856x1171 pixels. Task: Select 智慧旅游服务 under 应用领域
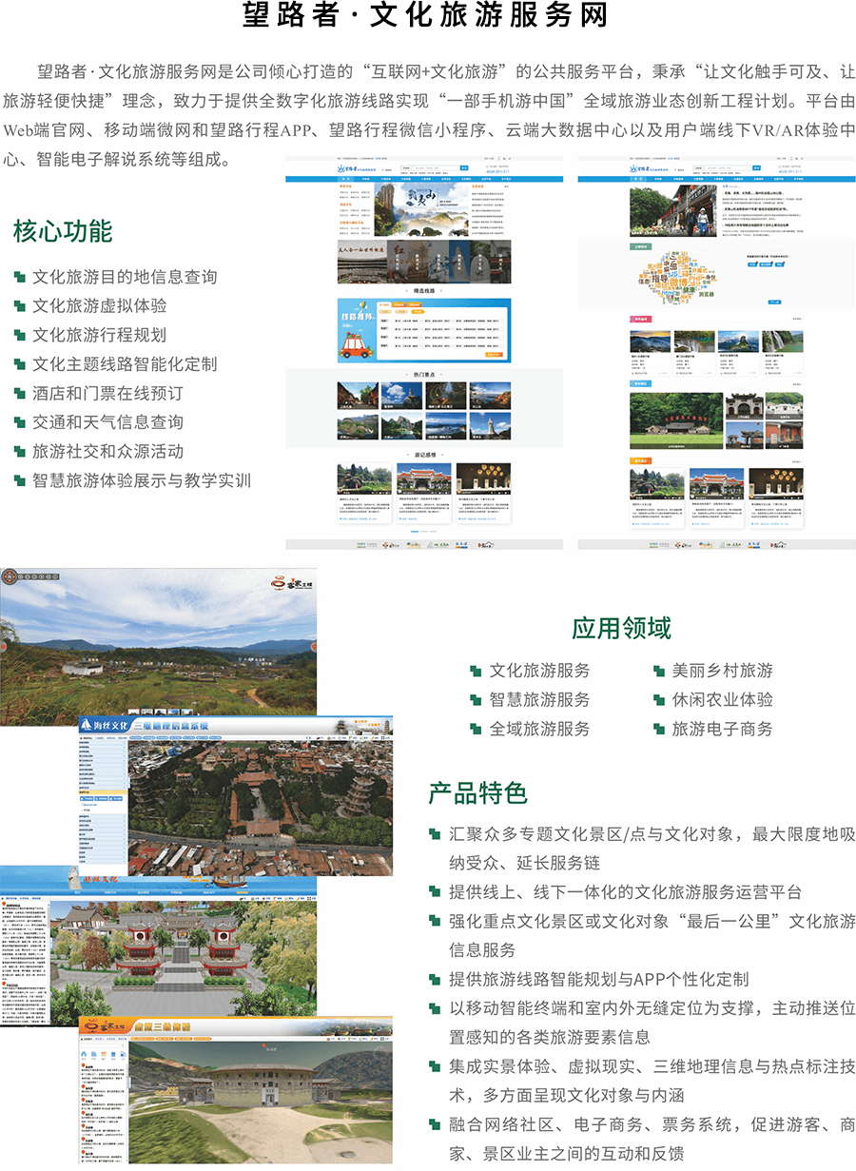point(539,699)
